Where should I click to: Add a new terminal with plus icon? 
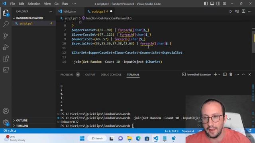215,74
